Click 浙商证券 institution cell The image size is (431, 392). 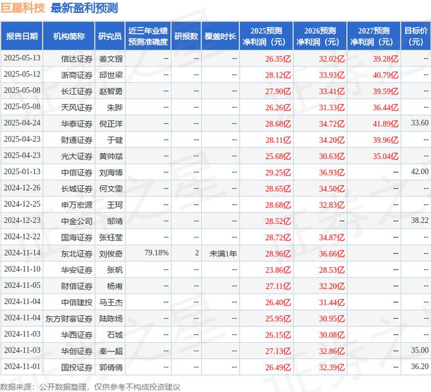[77, 75]
